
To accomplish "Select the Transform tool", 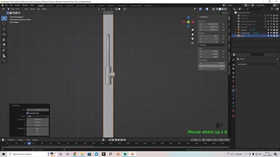I will pyautogui.click(x=4, y=44).
